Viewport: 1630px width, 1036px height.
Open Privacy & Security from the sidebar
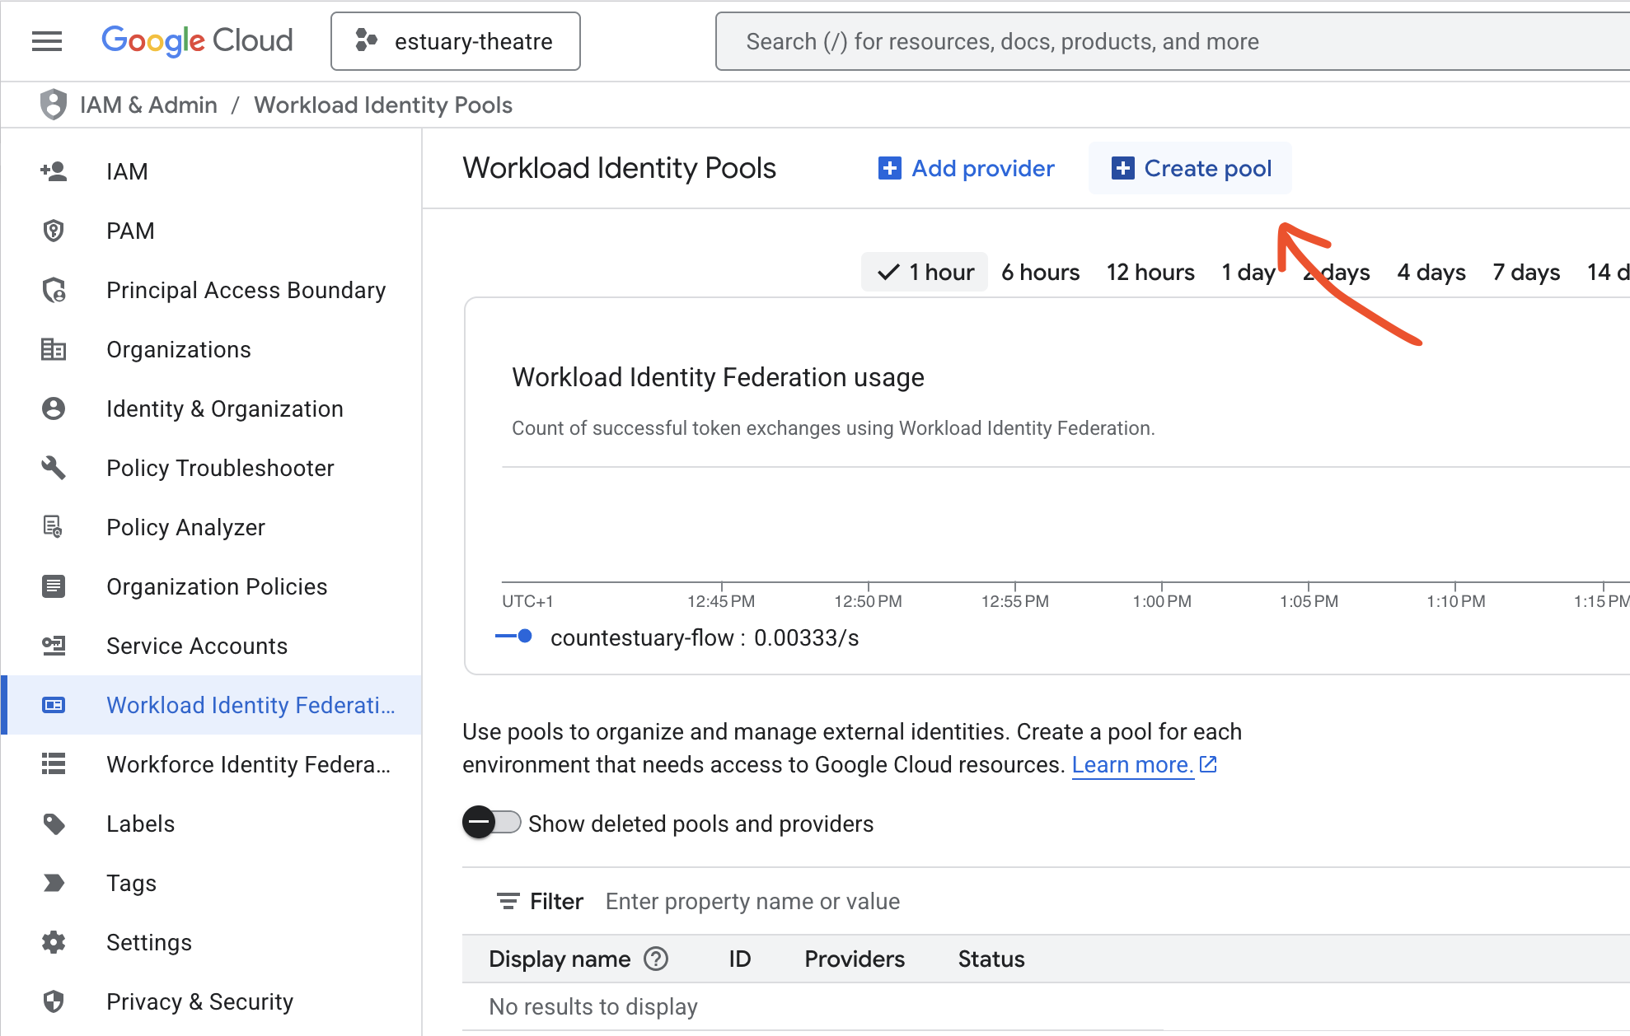[199, 1001]
